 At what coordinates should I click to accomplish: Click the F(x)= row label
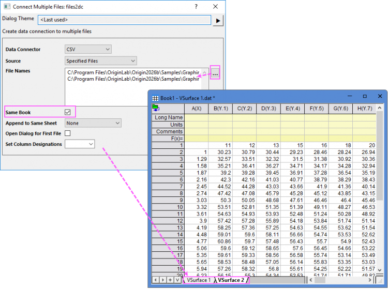(168, 138)
